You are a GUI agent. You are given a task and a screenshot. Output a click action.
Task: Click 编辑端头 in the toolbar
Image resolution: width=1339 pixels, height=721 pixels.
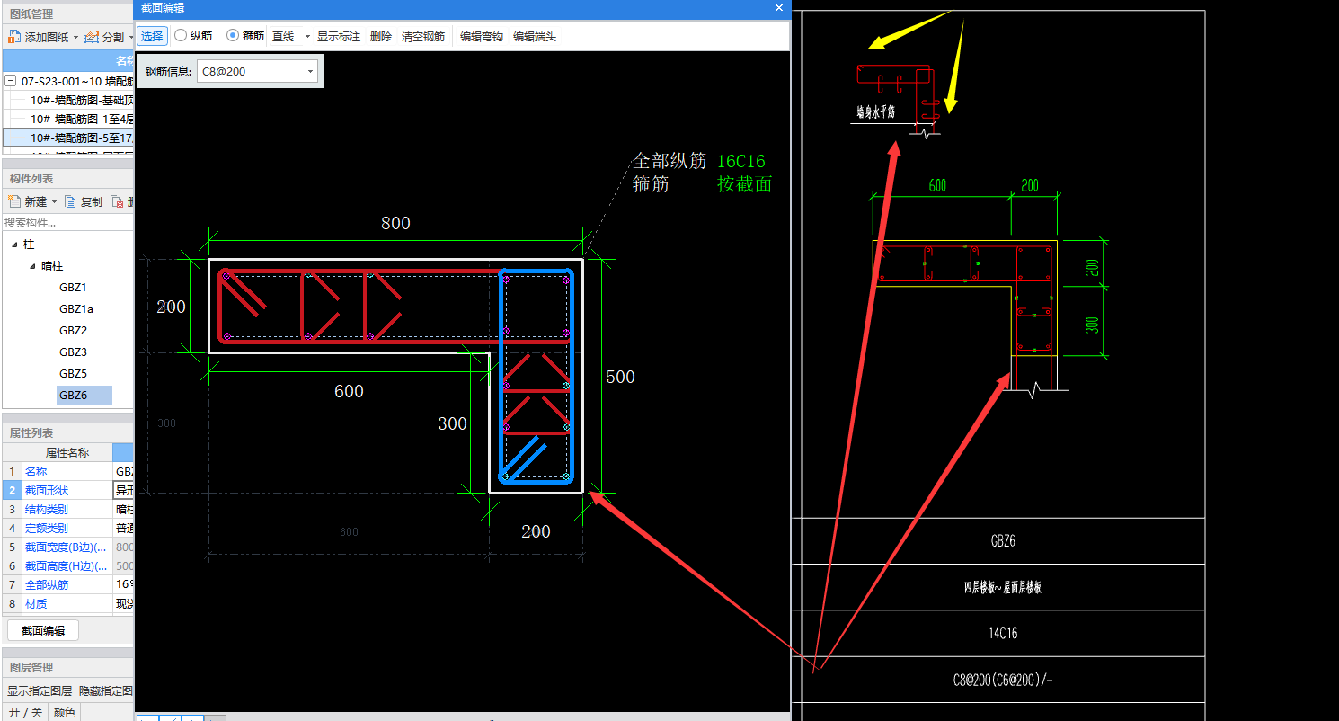[x=535, y=37]
